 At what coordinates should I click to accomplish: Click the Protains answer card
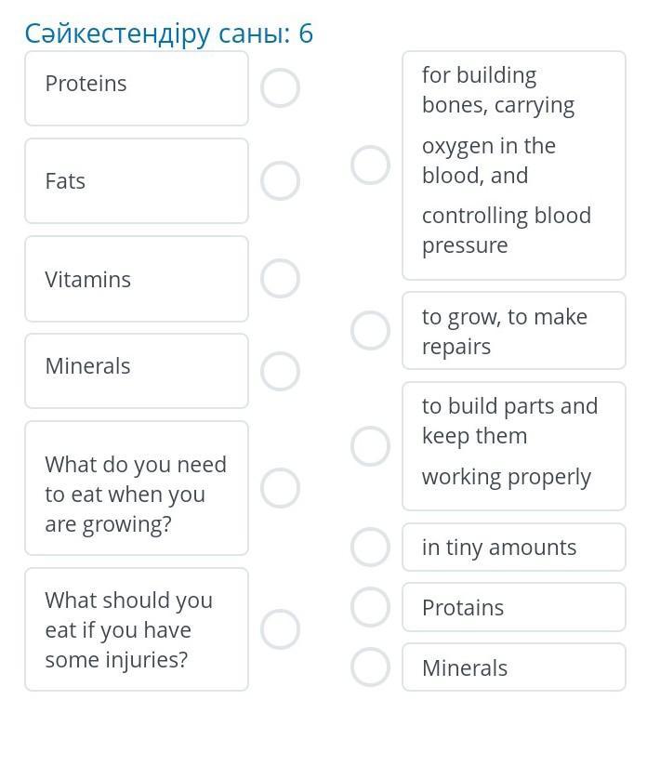513,607
